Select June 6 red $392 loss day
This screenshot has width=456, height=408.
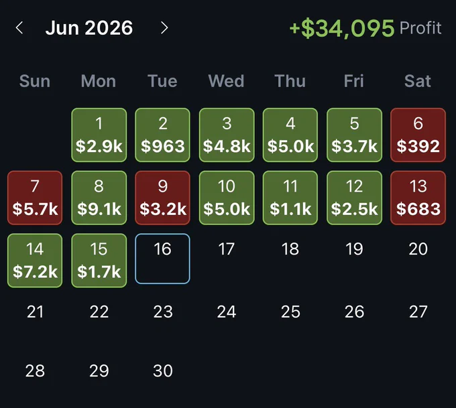point(418,135)
